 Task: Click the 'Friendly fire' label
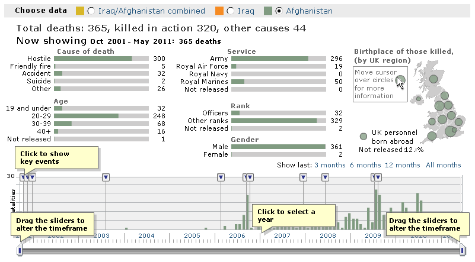point(30,66)
